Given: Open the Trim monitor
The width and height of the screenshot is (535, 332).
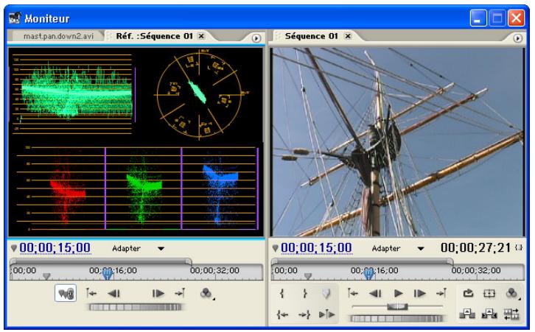Looking at the screenshot, I should point(511,314).
